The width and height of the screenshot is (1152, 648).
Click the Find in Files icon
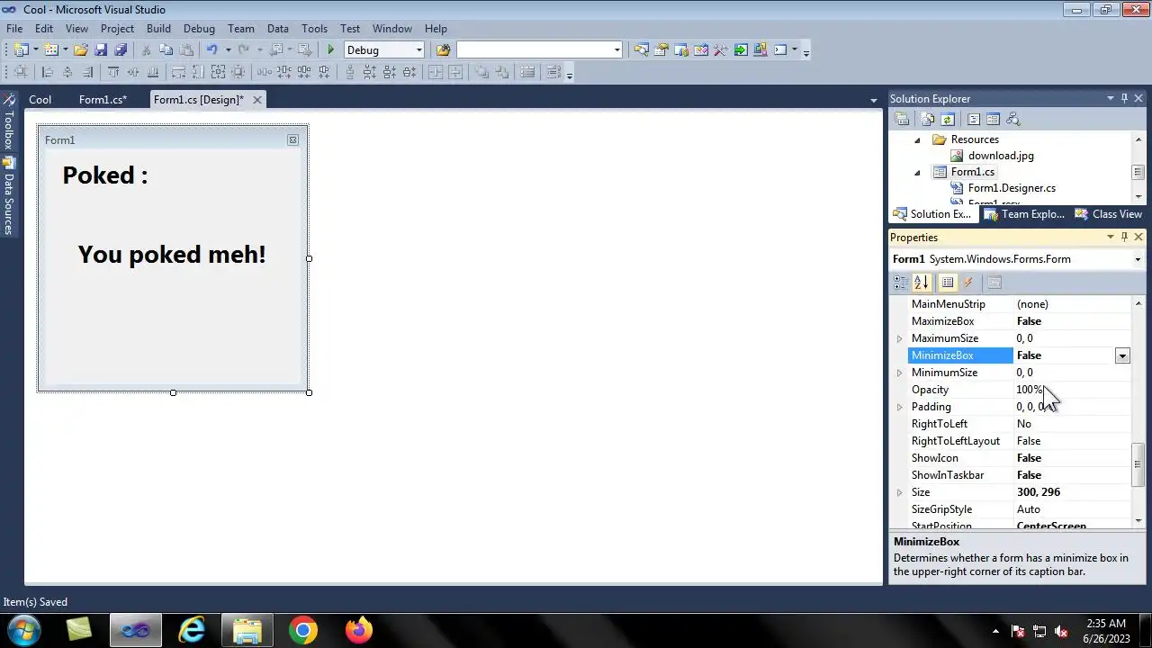tap(443, 50)
